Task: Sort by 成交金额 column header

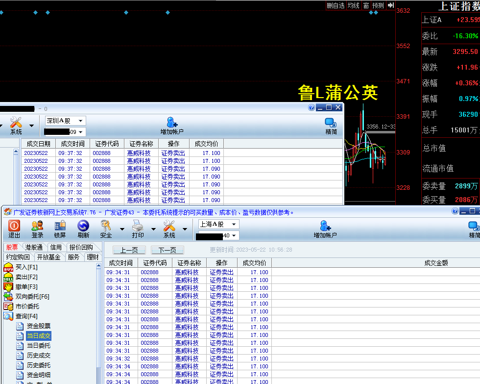Action: pos(436,263)
